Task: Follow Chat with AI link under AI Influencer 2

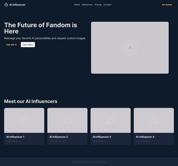Action: [x=57, y=141]
